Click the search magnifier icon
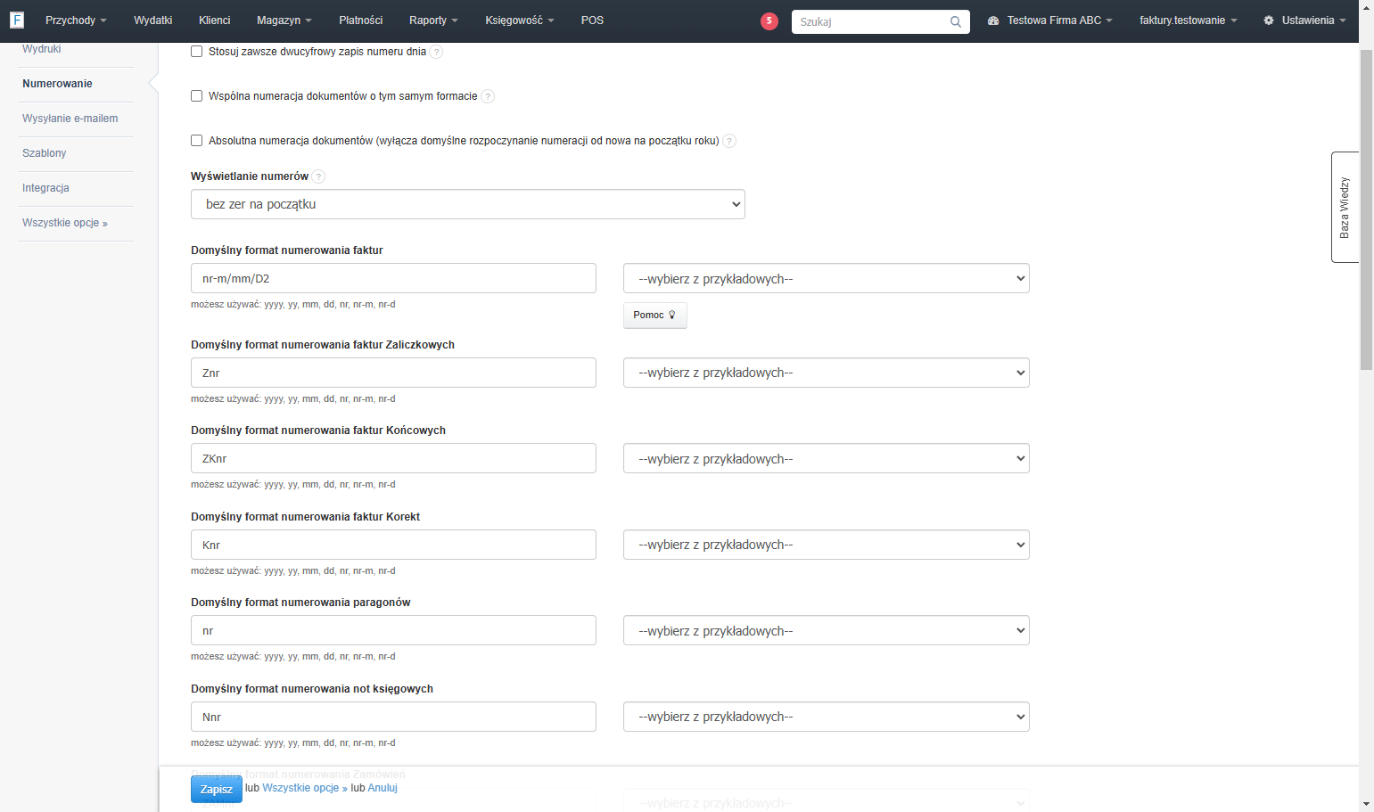The height and width of the screenshot is (812, 1374). pyautogui.click(x=956, y=21)
